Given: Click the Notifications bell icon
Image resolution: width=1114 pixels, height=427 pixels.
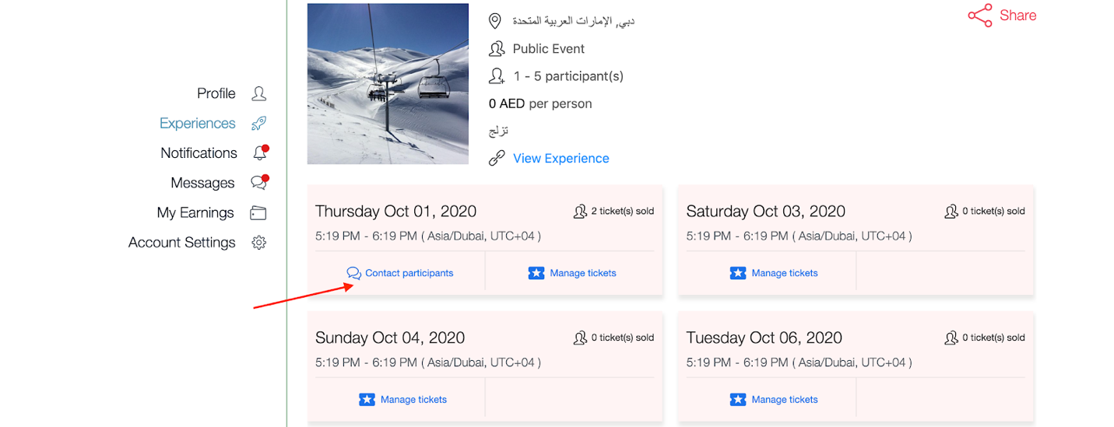Looking at the screenshot, I should [259, 153].
